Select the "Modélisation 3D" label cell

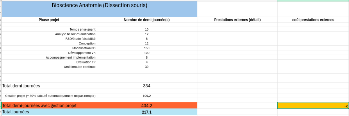tap(84, 48)
